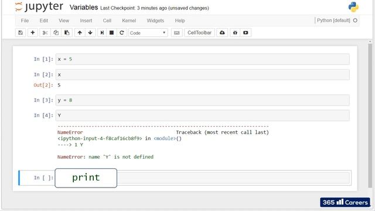Click the video icon in toolbar
This screenshot has height=211, width=375.
[x=246, y=33]
